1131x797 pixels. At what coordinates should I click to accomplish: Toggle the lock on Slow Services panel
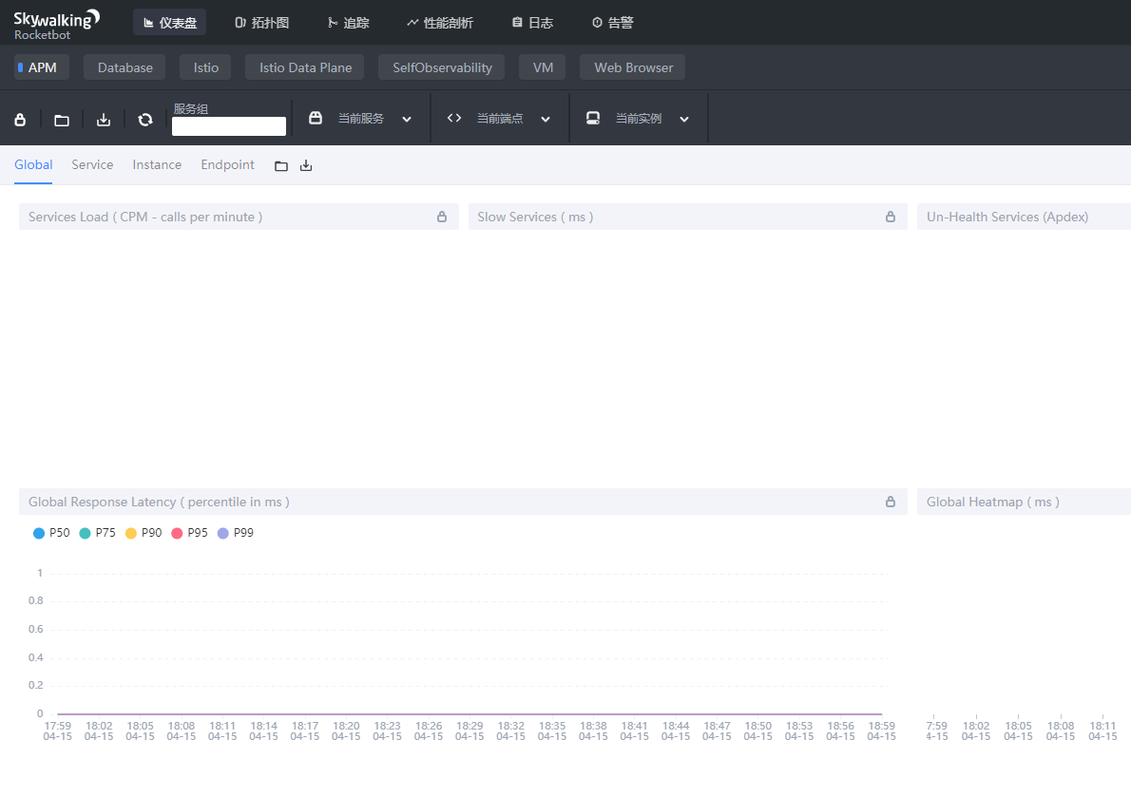891,217
